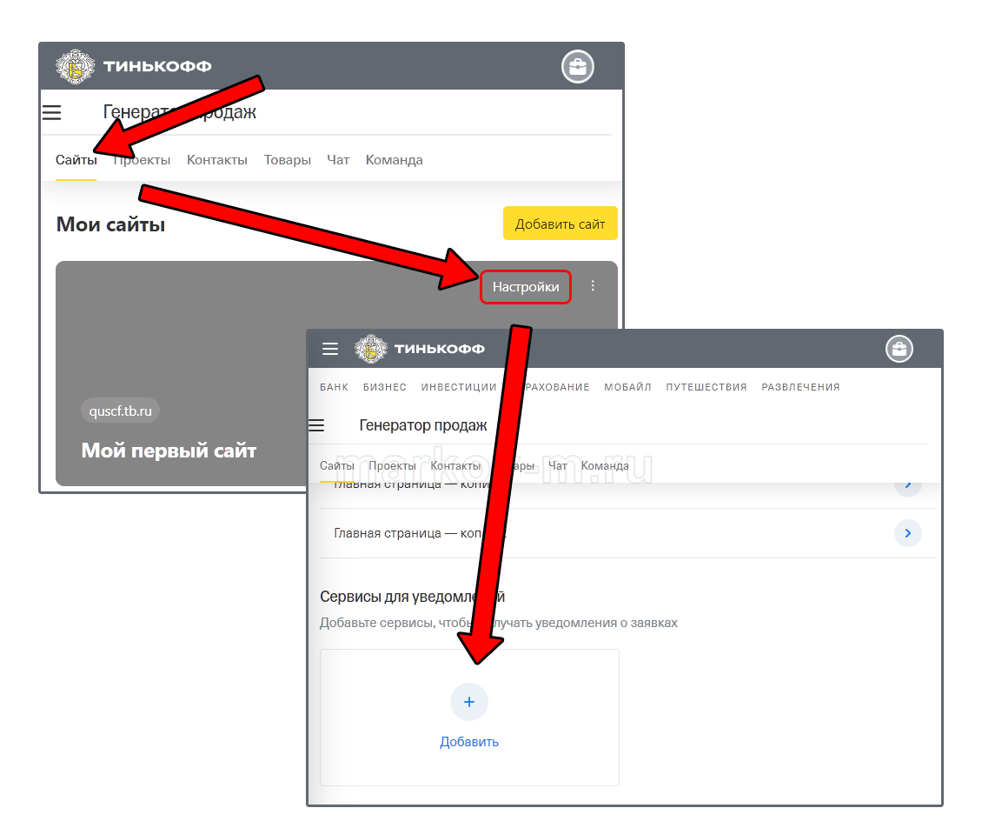
Task: Open the hamburger menu inside the dark header bar
Action: 330,349
